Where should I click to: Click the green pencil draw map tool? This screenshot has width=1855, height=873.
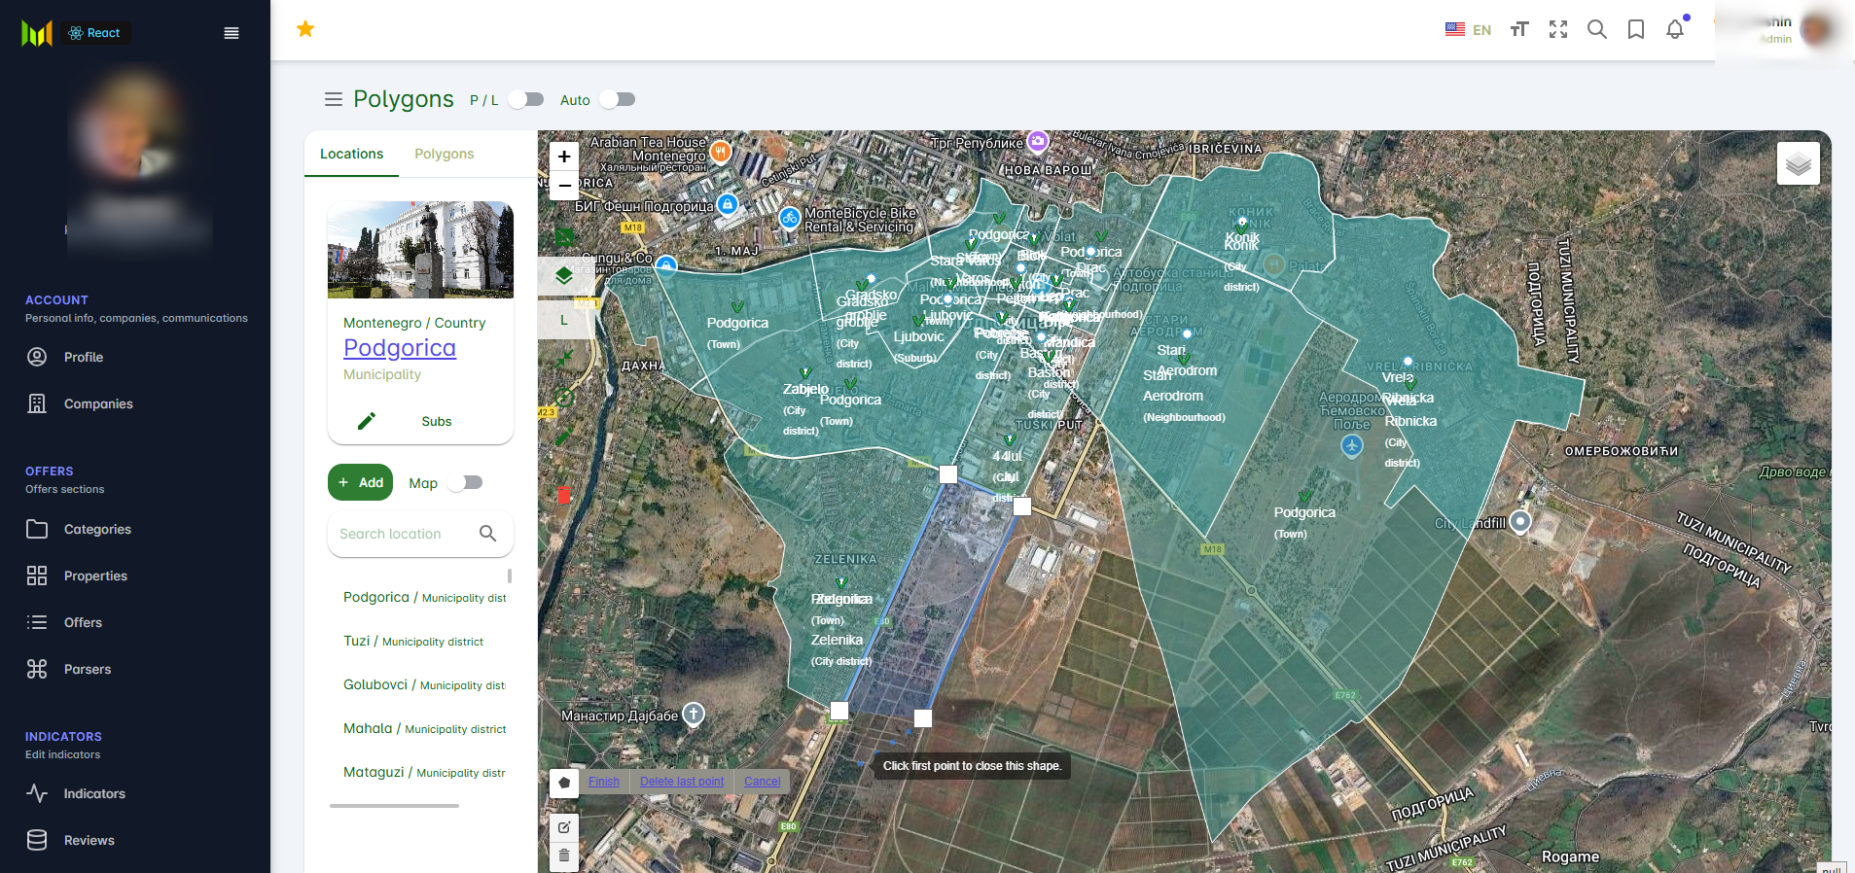coord(564,436)
